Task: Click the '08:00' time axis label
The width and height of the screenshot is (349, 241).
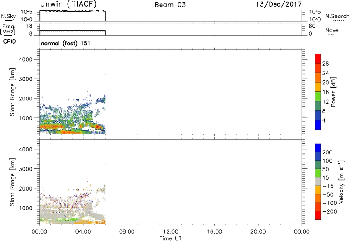Action: [x=127, y=232]
